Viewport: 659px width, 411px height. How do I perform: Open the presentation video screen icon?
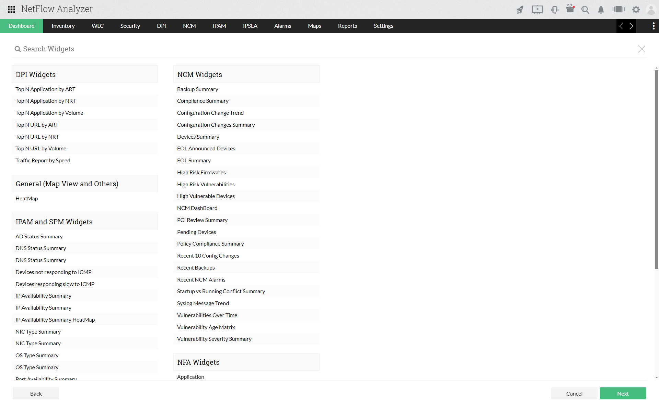point(537,10)
